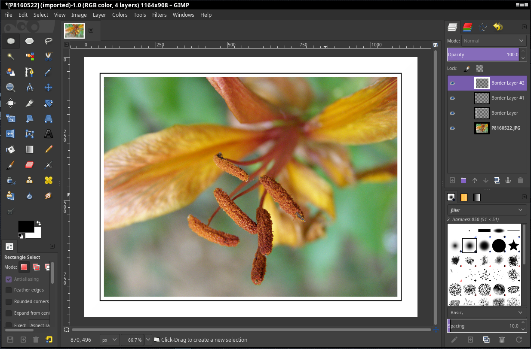Switch to the Channels tab
The width and height of the screenshot is (531, 349).
click(467, 27)
